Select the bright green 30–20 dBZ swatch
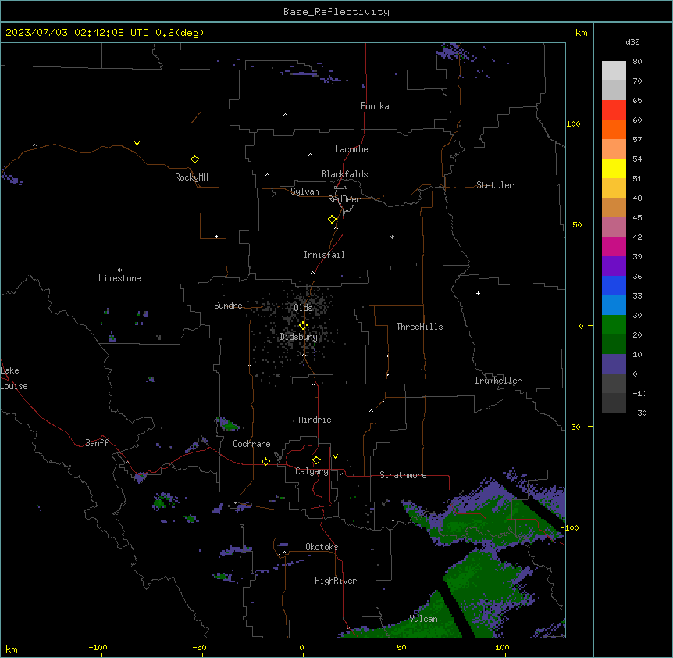The image size is (673, 658). coord(614,325)
